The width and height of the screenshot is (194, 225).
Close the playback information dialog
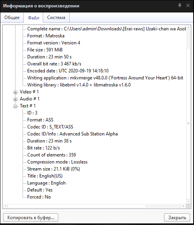coord(188,5)
